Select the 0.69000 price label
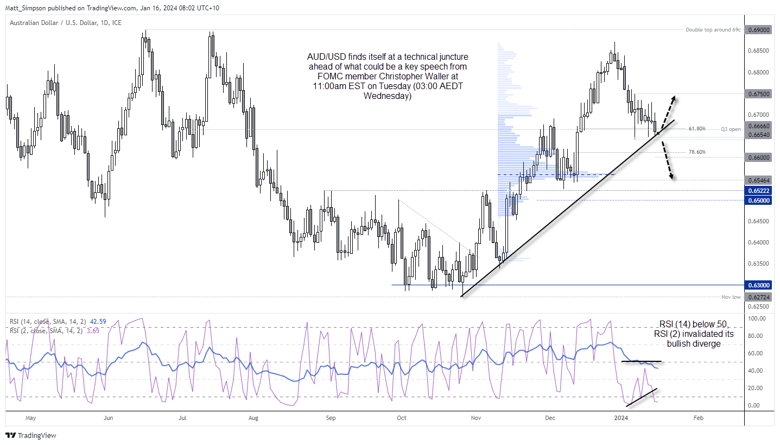Image resolution: width=780 pixels, height=445 pixels. point(759,30)
